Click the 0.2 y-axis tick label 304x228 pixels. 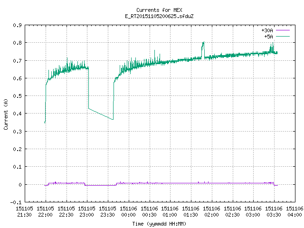pyautogui.click(x=17, y=149)
